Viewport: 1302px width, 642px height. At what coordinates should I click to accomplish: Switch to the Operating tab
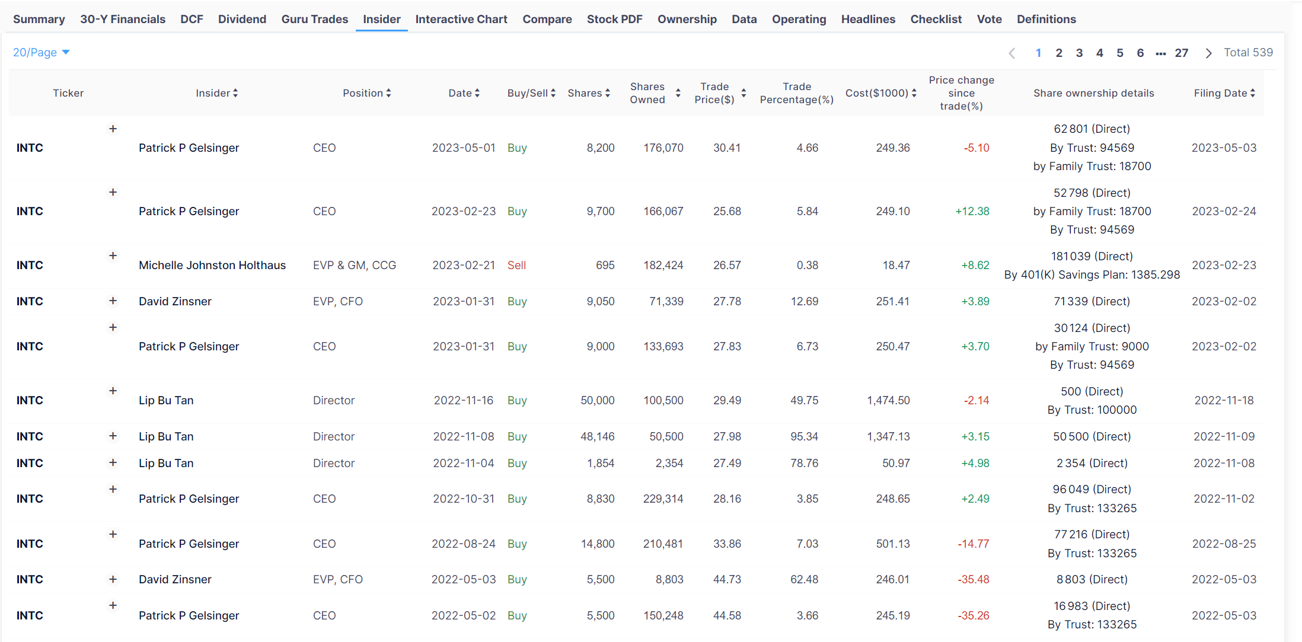799,19
